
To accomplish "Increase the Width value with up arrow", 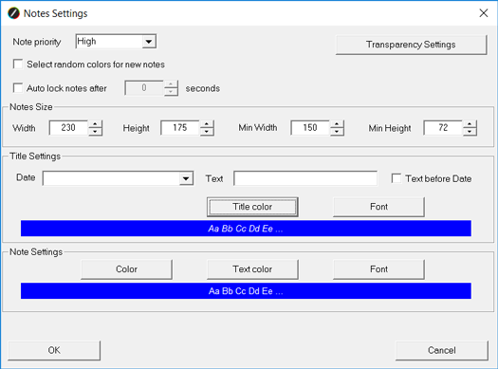I will tap(95, 124).
